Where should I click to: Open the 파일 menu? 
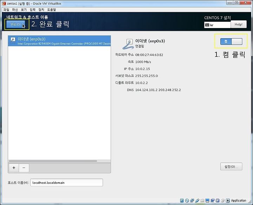pos(6,10)
